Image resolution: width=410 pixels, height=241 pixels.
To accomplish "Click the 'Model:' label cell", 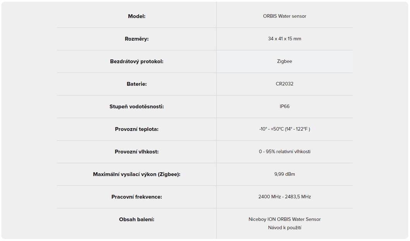I will coord(137,16).
